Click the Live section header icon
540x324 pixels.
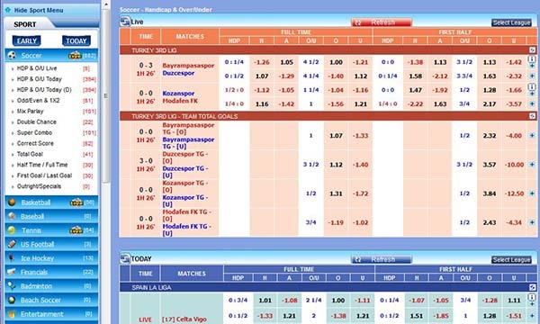click(x=125, y=22)
